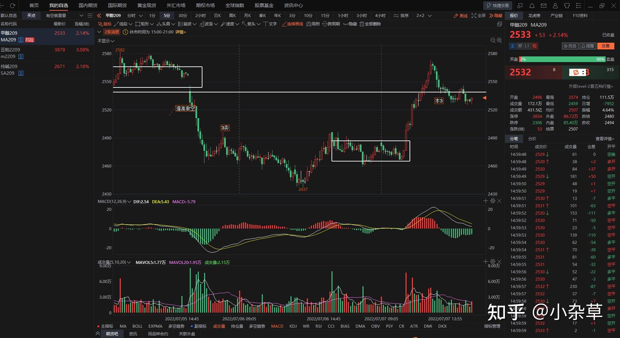Toggle the 郑 exchange badge

(520, 46)
